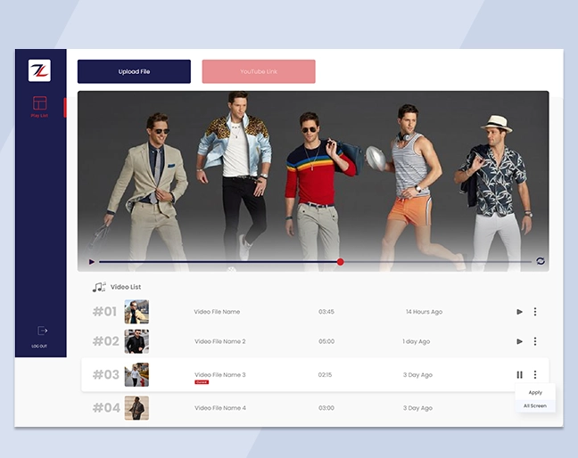
Task: Open the thumbnail for video #04
Action: point(136,408)
